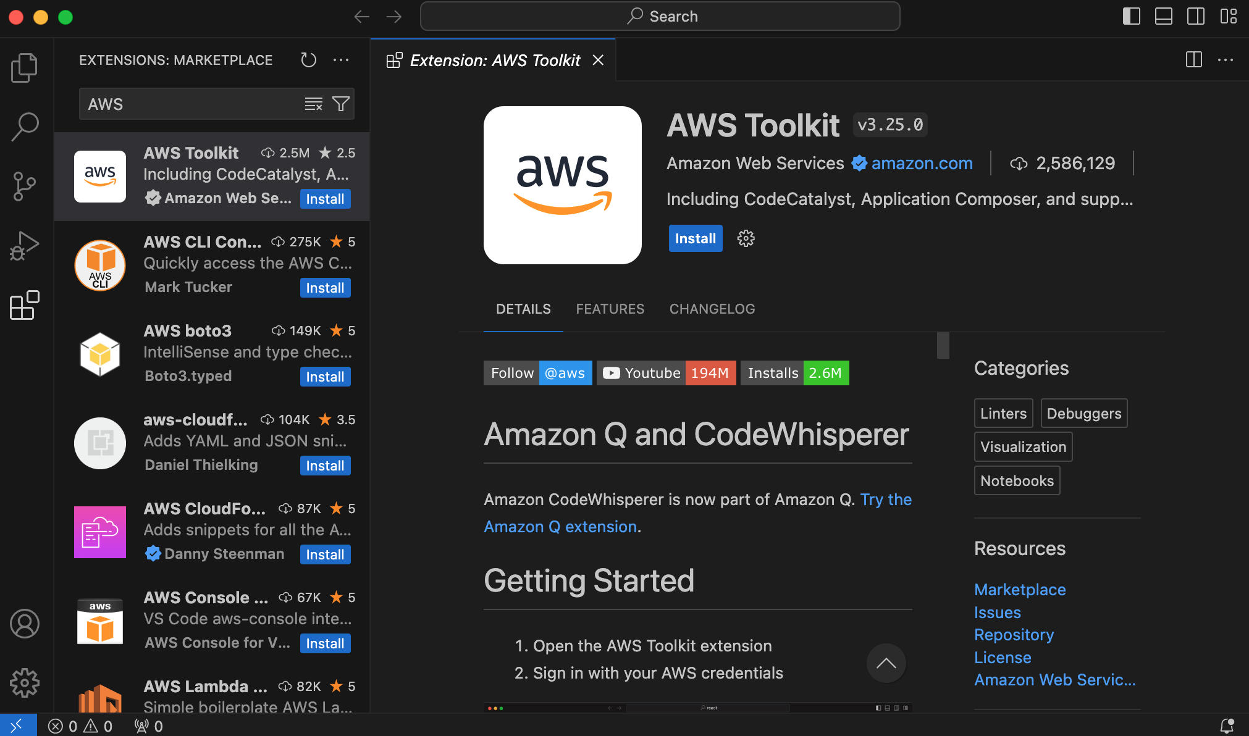Click the Follow @aws badge
This screenshot has height=736, width=1249.
coord(537,373)
